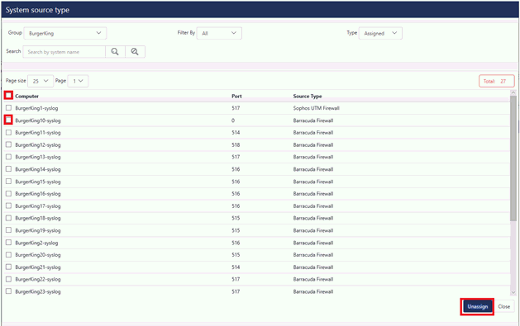This screenshot has width=520, height=326.
Task: Click the Source Type column header
Action: (308, 96)
